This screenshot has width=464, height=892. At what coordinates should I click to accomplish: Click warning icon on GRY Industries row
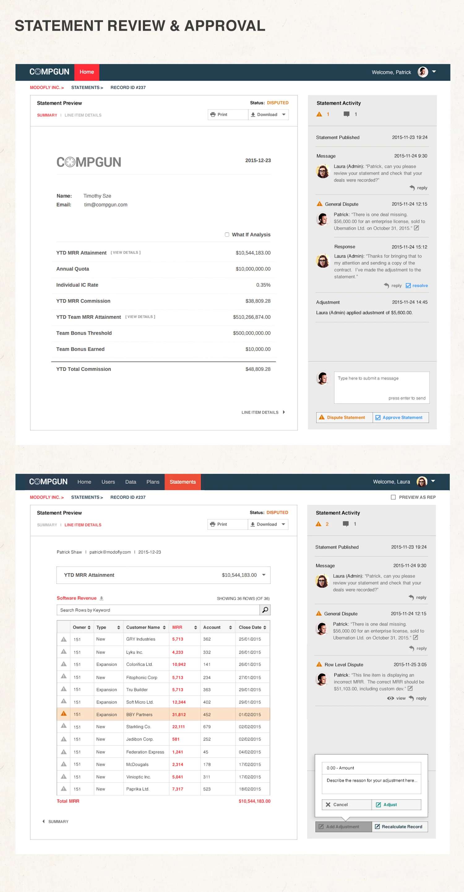(64, 639)
